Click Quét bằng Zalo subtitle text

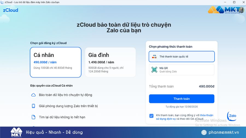(x=168, y=71)
